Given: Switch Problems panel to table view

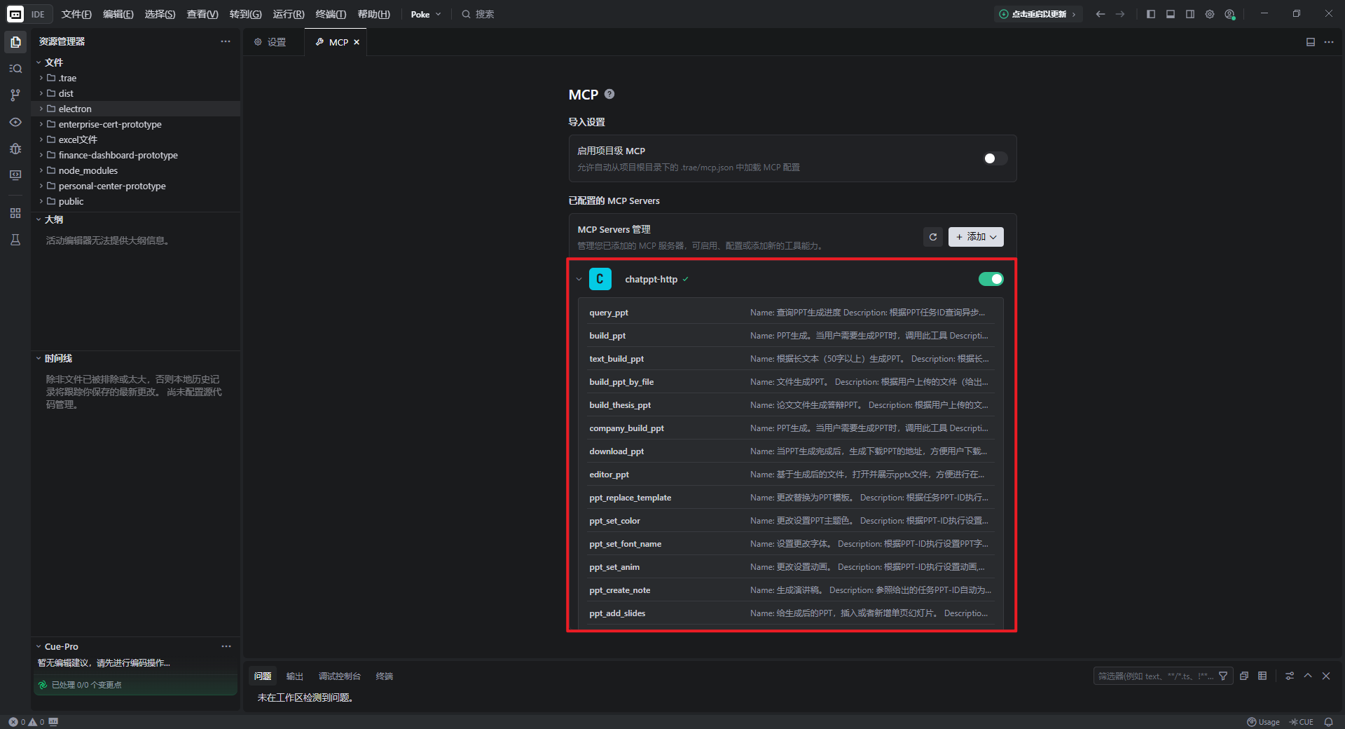Looking at the screenshot, I should (x=1262, y=676).
